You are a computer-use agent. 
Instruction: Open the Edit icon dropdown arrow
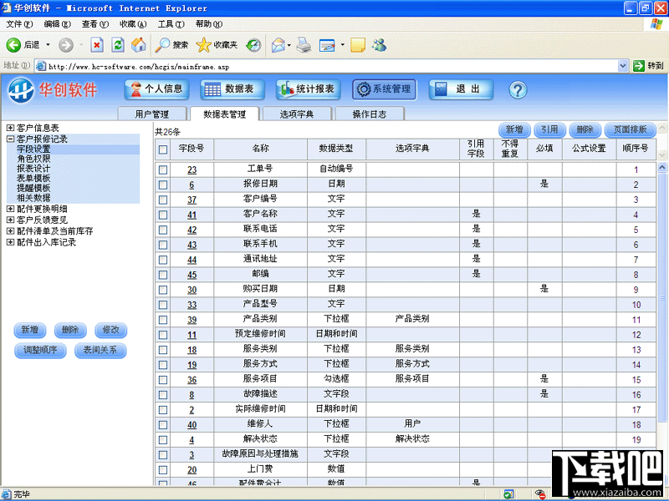342,45
